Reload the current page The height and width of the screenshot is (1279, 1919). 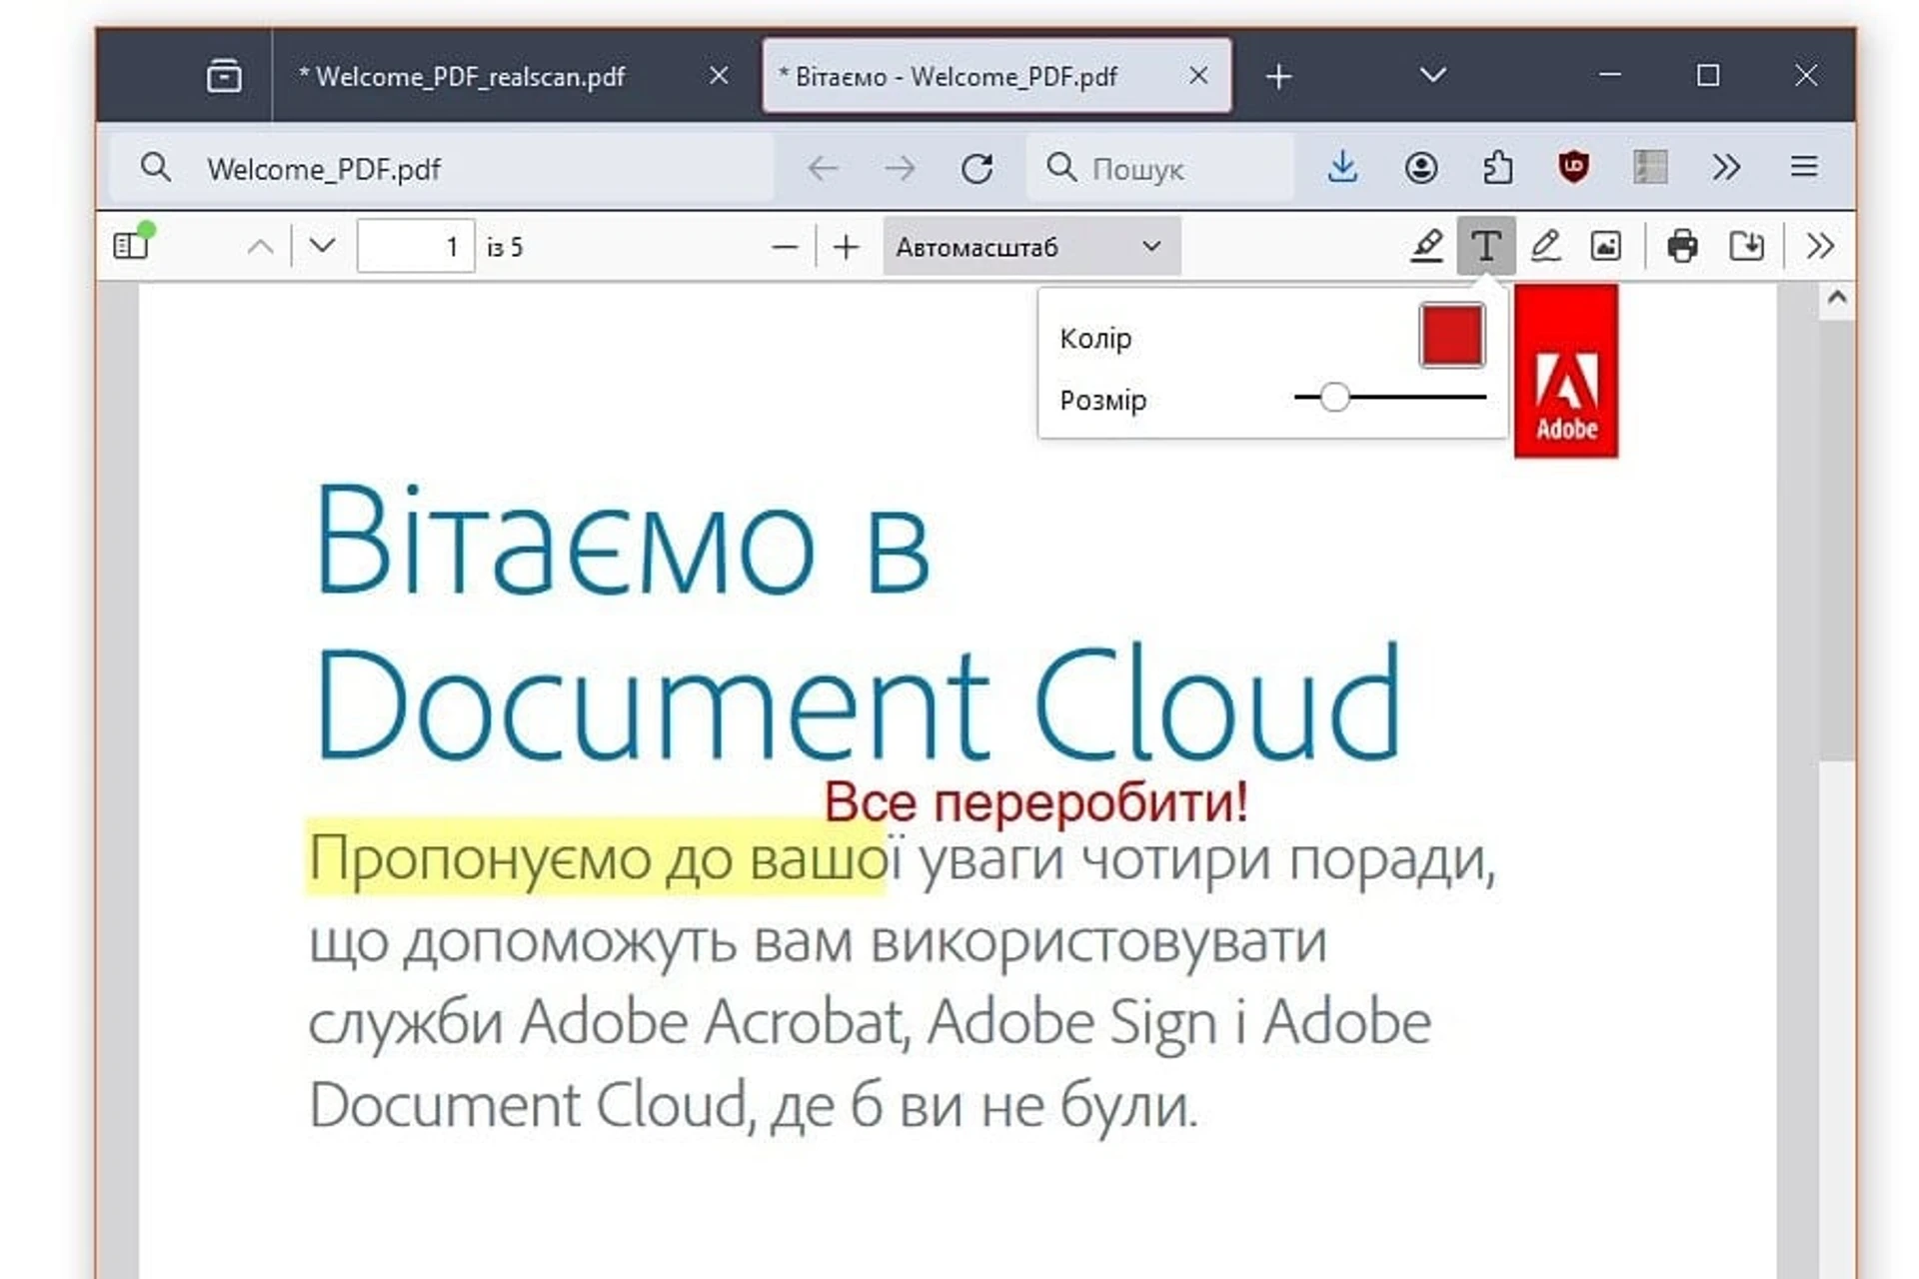(x=976, y=168)
